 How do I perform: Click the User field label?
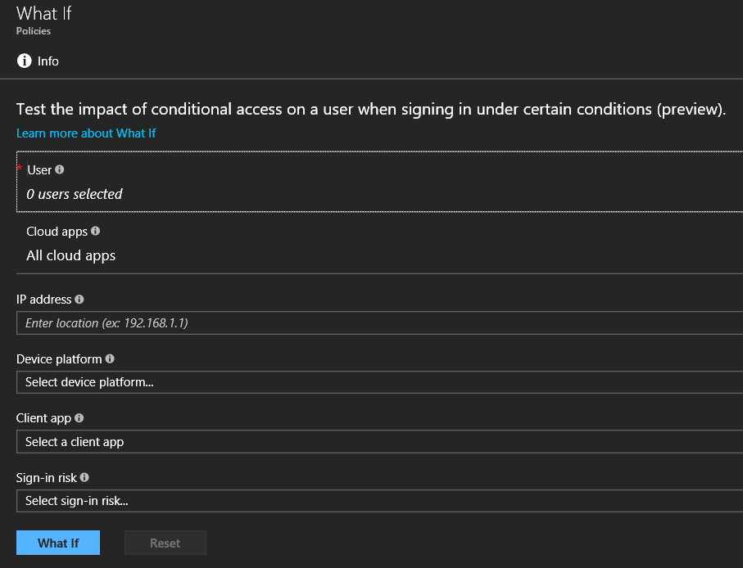[39, 170]
